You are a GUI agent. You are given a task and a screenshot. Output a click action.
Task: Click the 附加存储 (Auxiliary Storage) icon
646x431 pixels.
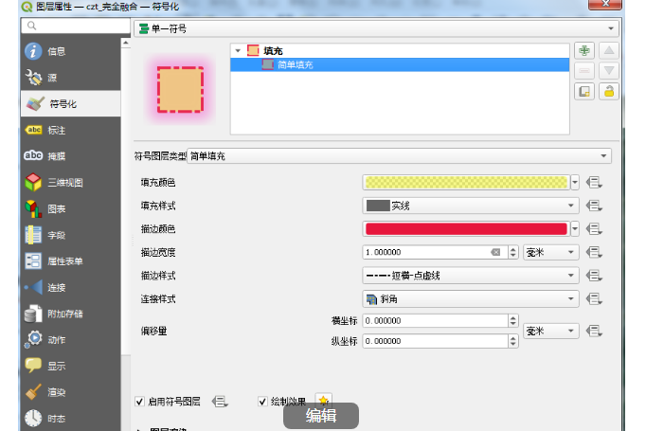click(33, 314)
